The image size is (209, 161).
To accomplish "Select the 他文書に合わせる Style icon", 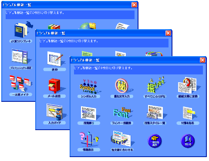I will point(122,139).
